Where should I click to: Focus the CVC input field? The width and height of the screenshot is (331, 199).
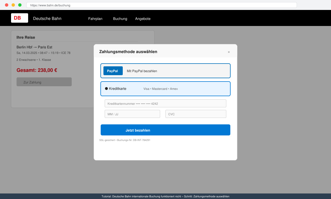196,114
